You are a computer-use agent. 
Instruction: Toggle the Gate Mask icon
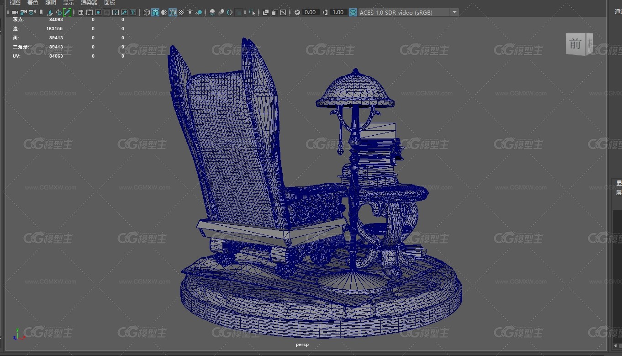(x=107, y=12)
